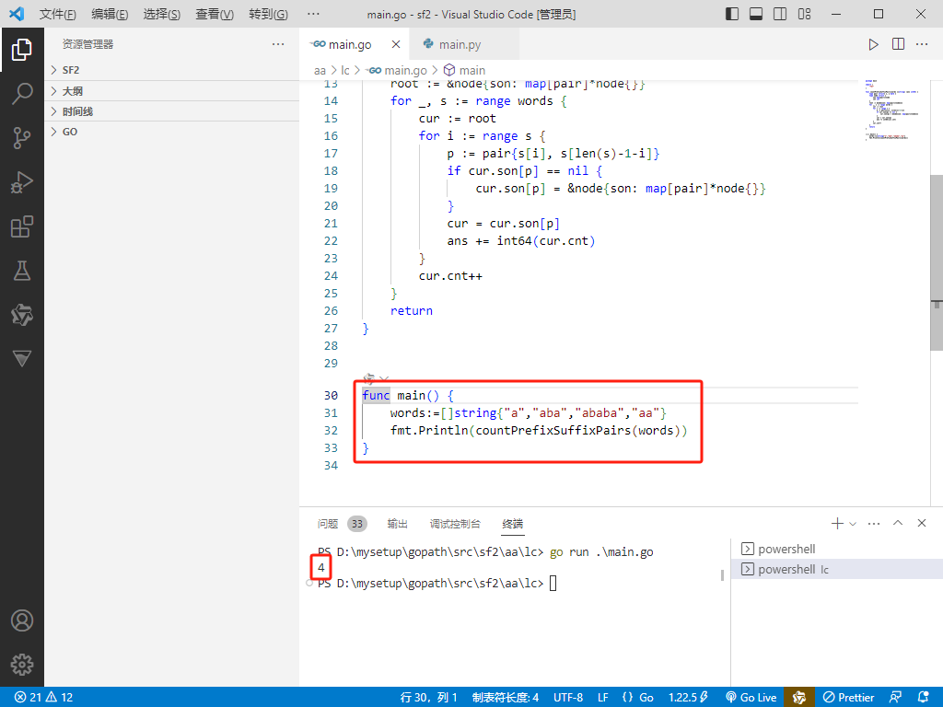Close the terminal panel
943x707 pixels.
pyautogui.click(x=921, y=523)
